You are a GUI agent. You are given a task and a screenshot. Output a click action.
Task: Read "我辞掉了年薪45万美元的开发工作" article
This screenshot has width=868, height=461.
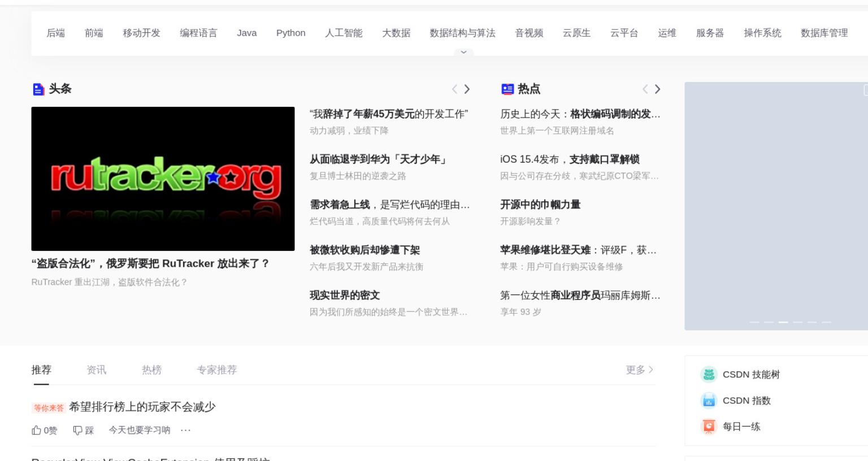[389, 114]
